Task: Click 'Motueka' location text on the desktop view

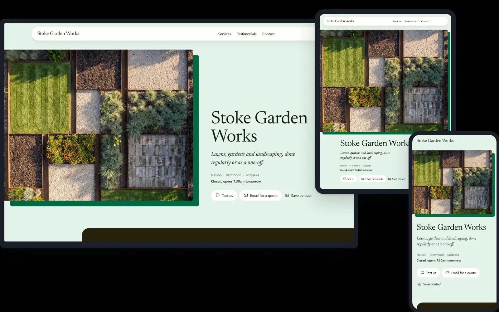Action: click(x=252, y=175)
